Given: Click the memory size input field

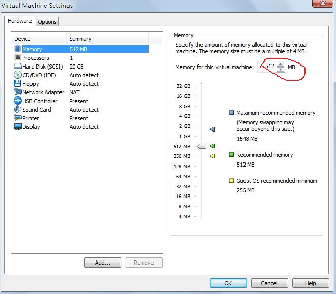Looking at the screenshot, I should pos(267,67).
